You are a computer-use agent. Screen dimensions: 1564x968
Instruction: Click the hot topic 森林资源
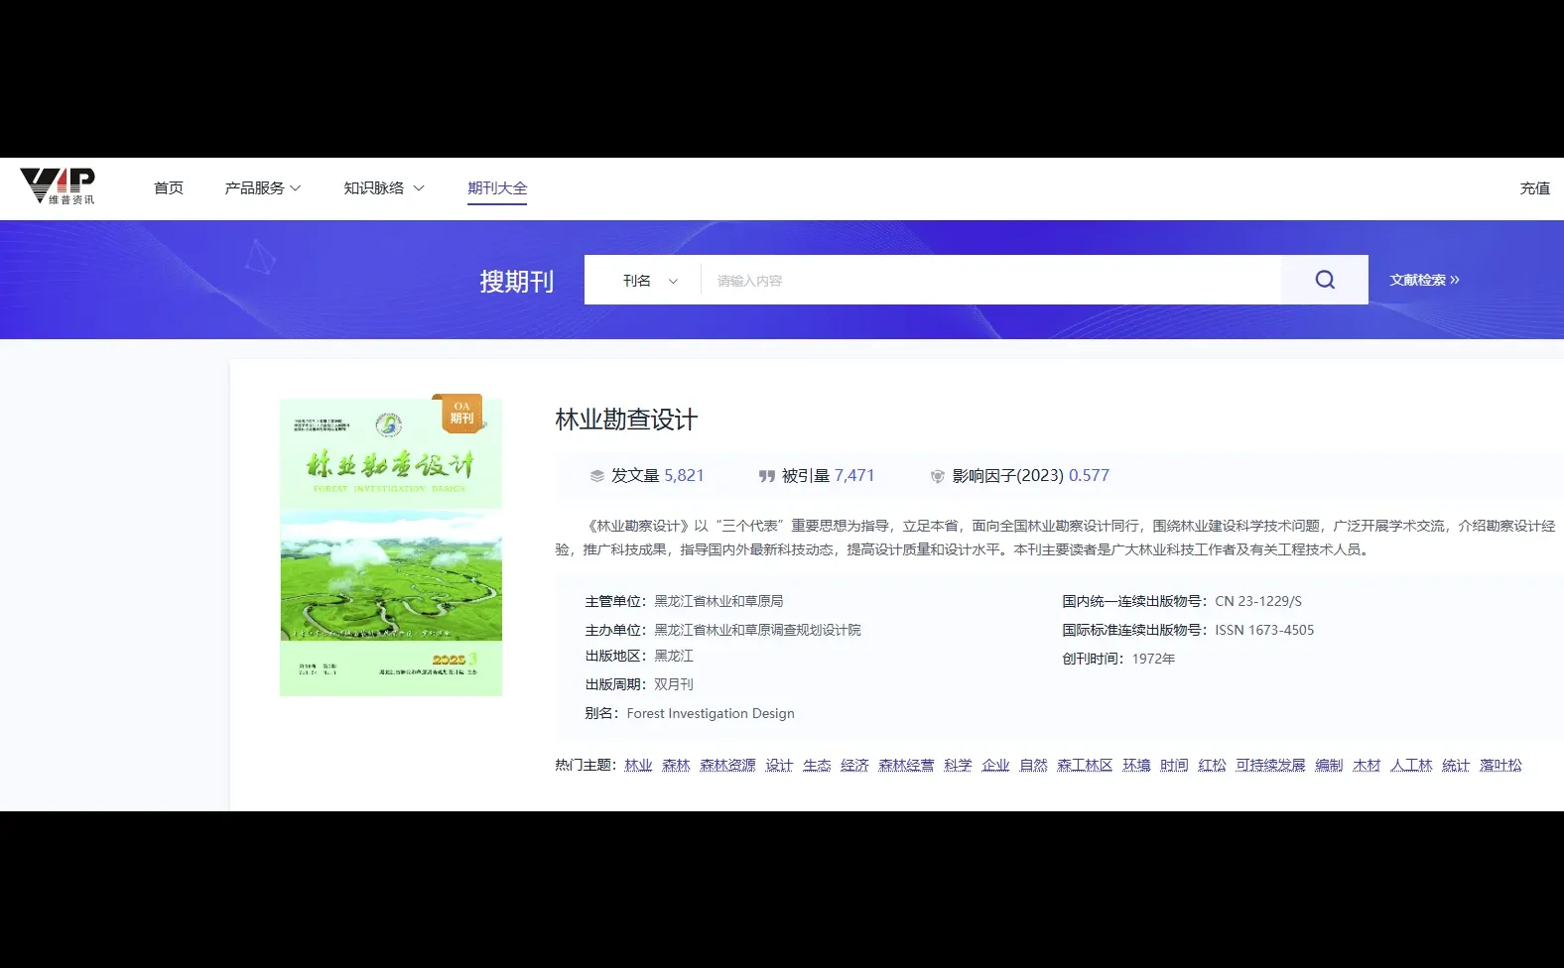727,765
